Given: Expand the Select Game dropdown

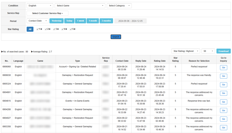Looking at the screenshot, I should [80, 6].
